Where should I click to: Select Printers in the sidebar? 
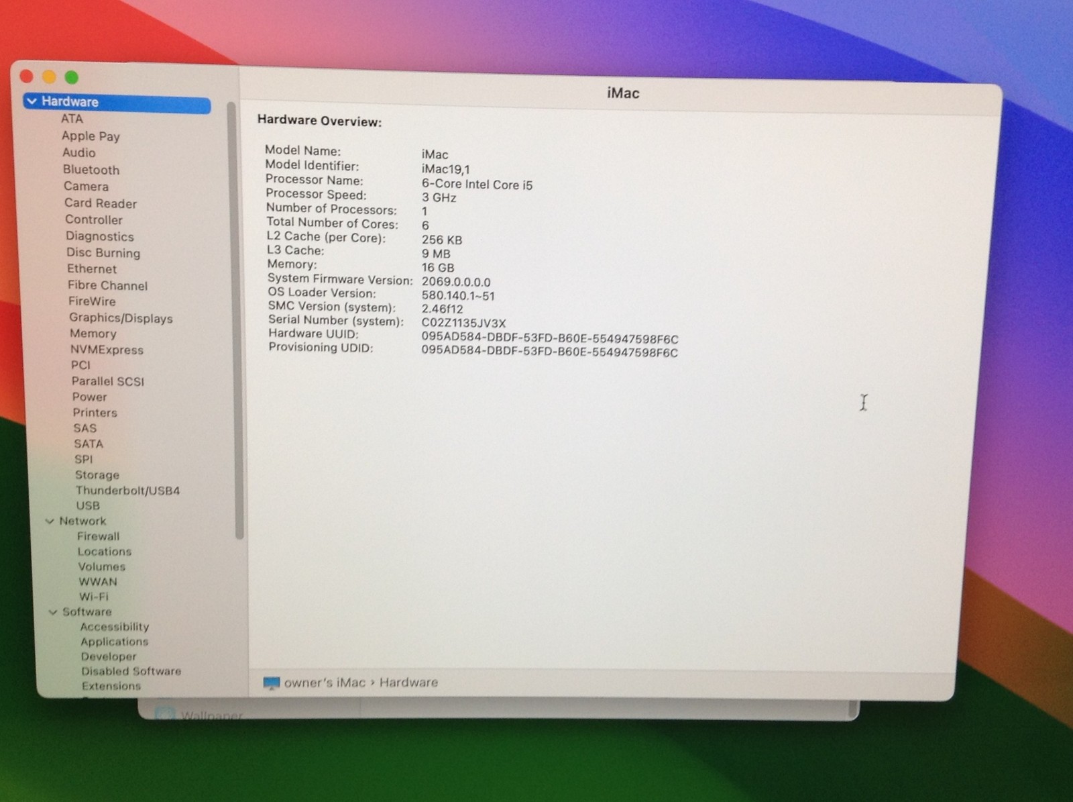(x=95, y=413)
